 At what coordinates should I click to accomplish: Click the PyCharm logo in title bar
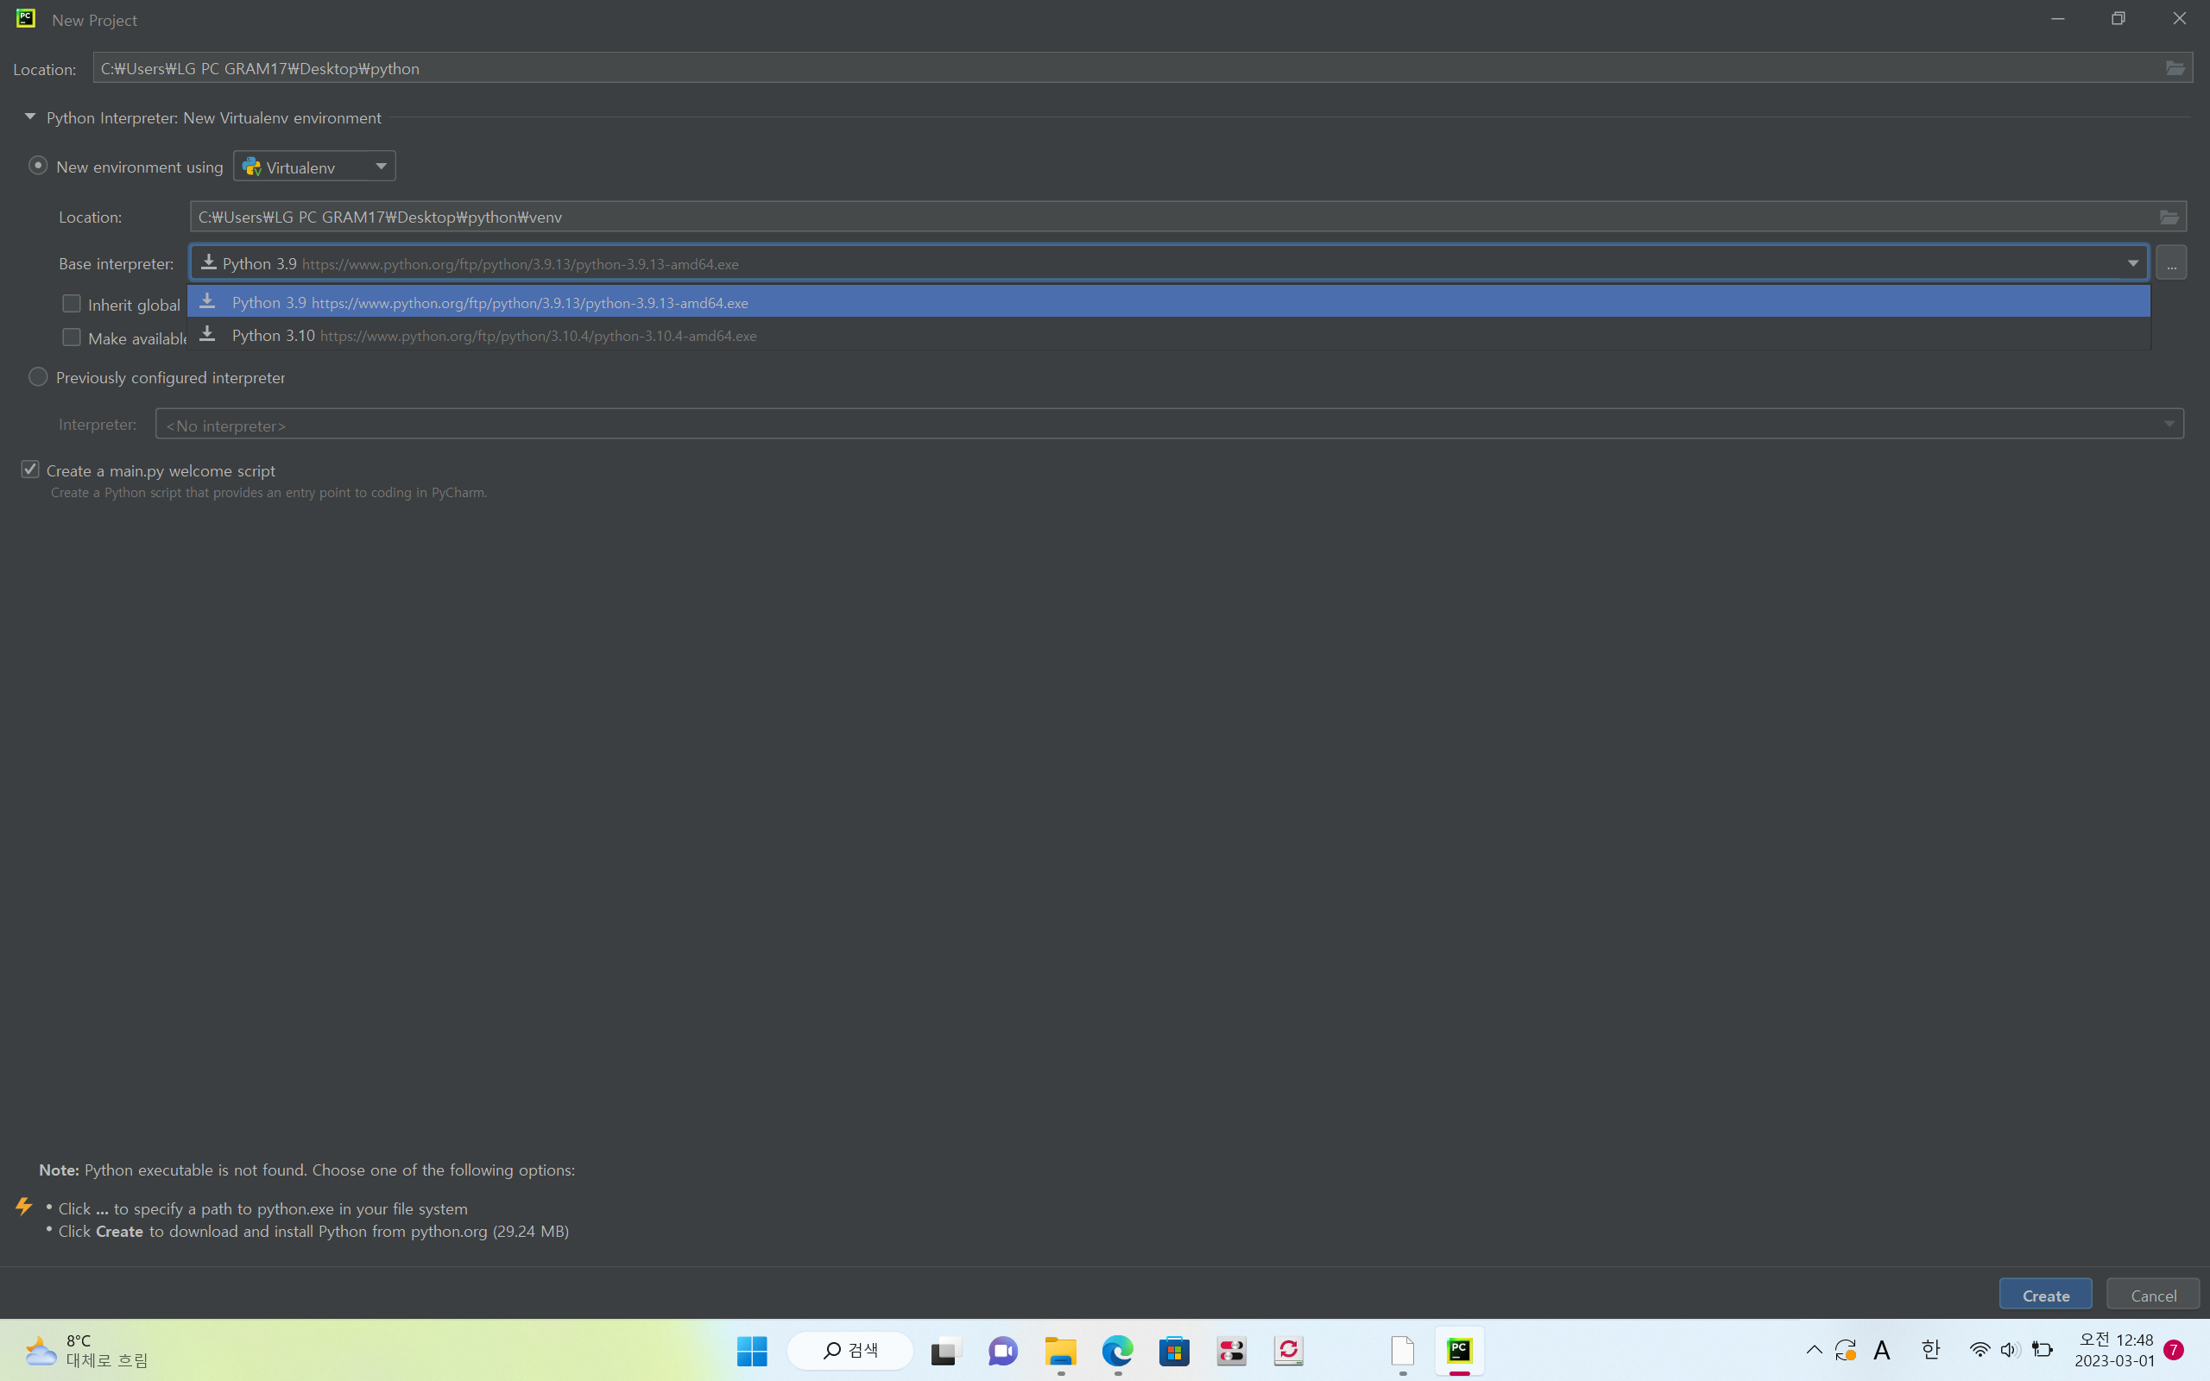click(26, 18)
